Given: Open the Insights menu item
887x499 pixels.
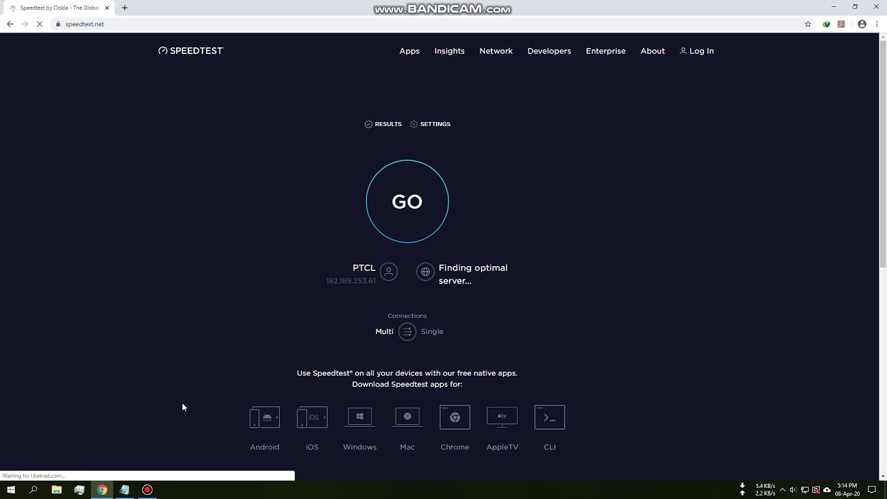Looking at the screenshot, I should (x=450, y=51).
